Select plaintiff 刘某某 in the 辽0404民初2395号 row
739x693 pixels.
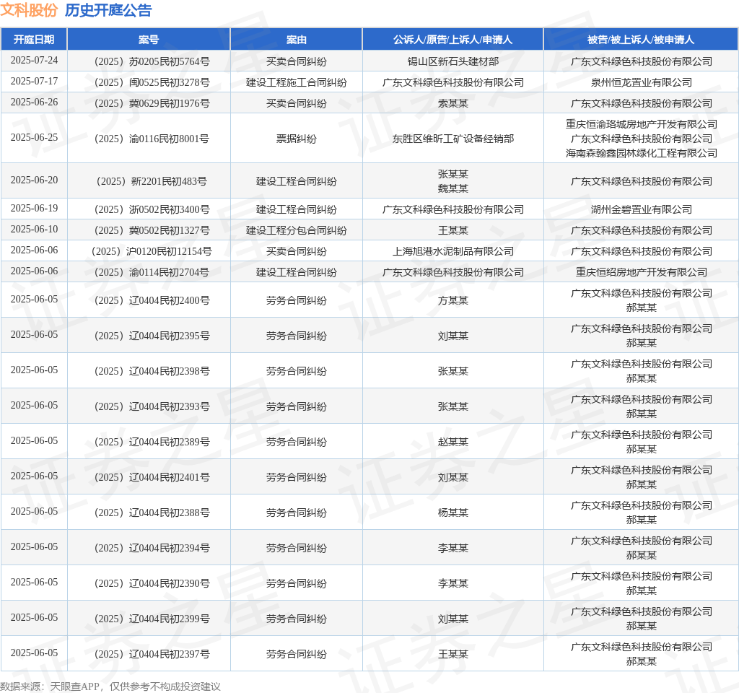click(453, 336)
